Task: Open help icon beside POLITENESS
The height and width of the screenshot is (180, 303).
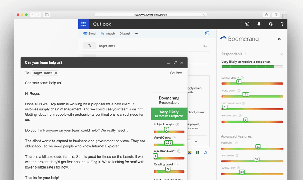Action: pos(237,156)
